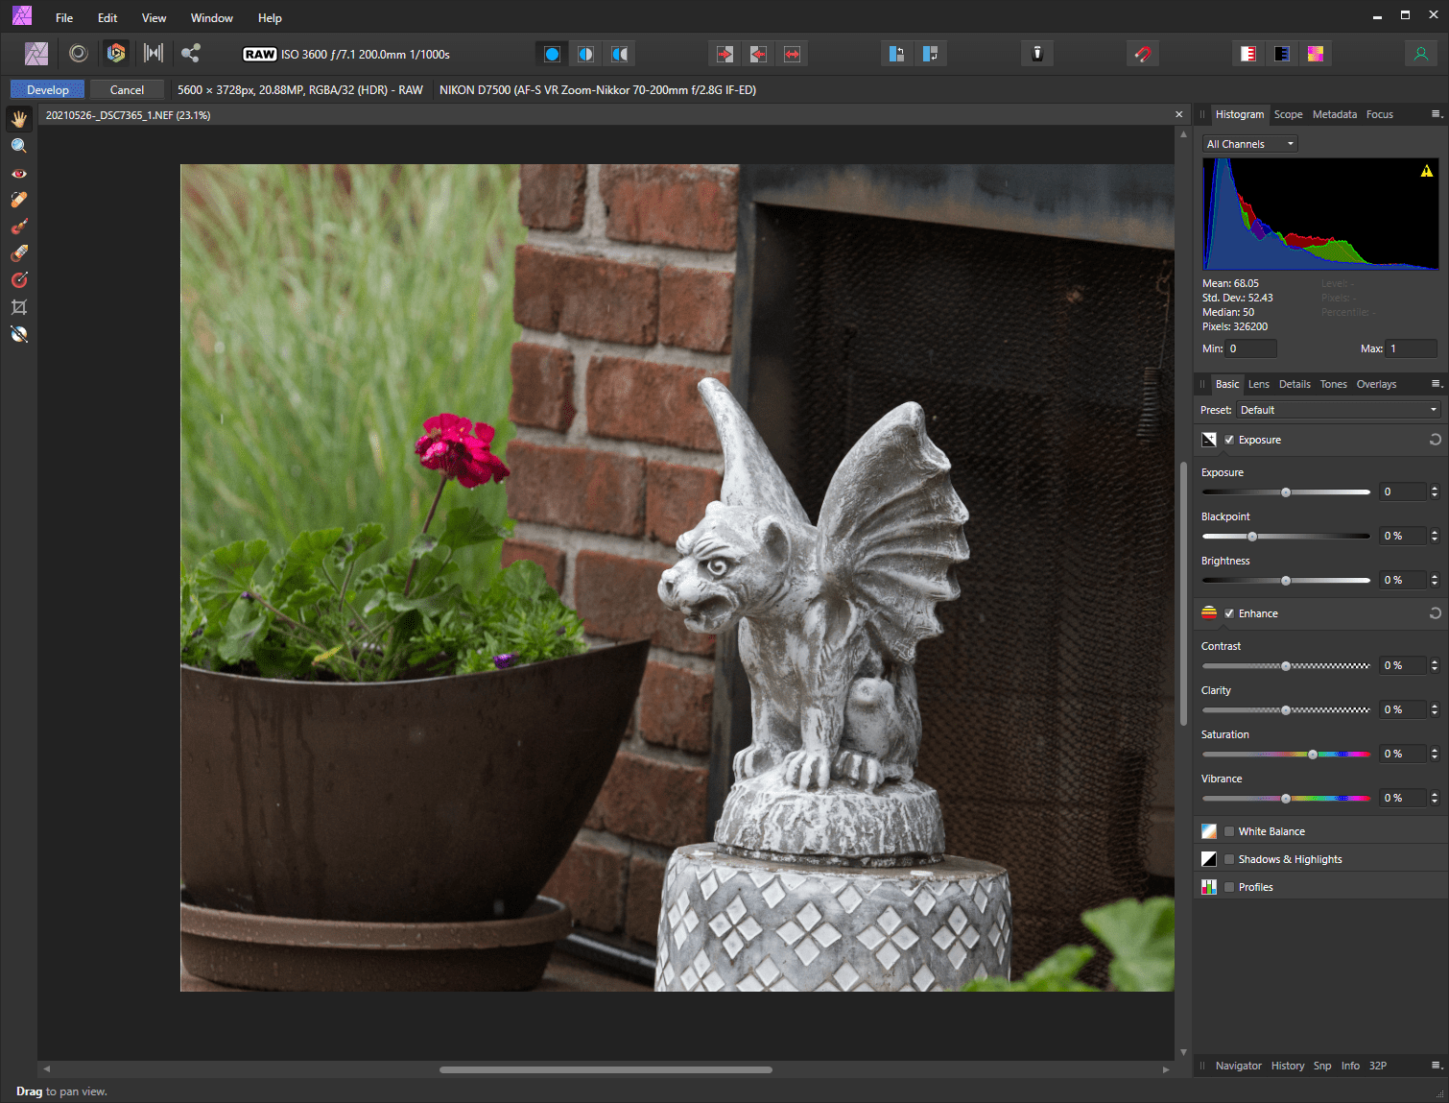
Task: Show clipped shadows
Action: coord(1281,54)
